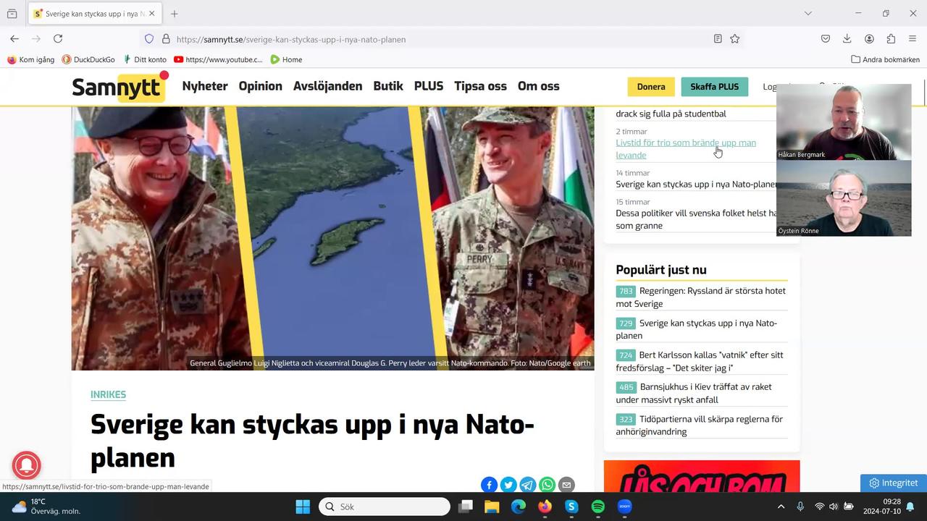Open the DuckDuckGo bookmark
Screen dimensions: 927x521
tap(88, 59)
